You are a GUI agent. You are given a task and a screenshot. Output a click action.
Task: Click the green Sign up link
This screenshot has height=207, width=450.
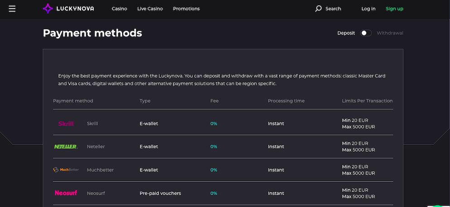tap(394, 9)
